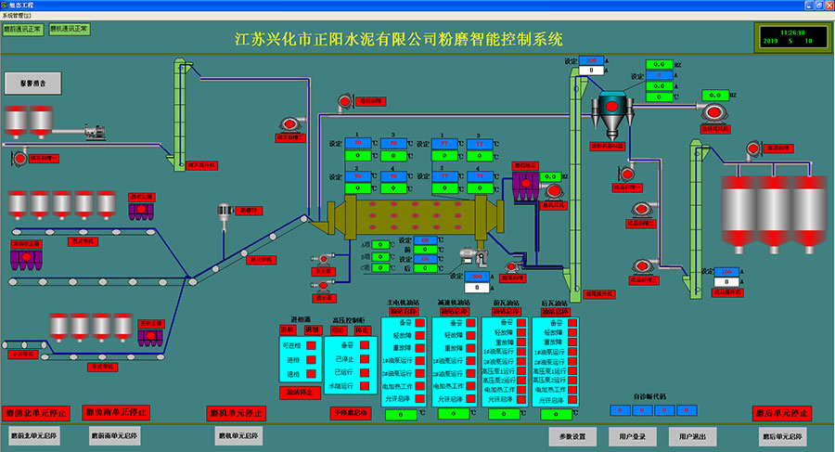Click the main motor and reducer icon by the mill outlet
The image size is (835, 452).
click(x=474, y=256)
